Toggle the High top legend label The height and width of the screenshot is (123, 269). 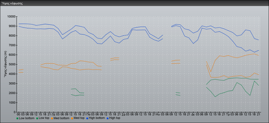(115, 118)
